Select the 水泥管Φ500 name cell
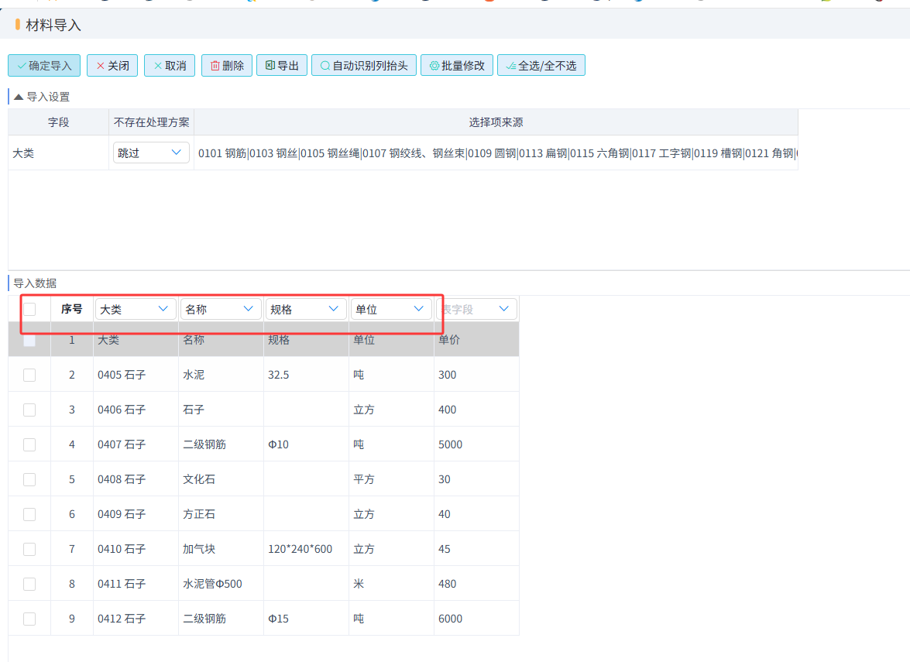The width and height of the screenshot is (910, 662). click(221, 584)
